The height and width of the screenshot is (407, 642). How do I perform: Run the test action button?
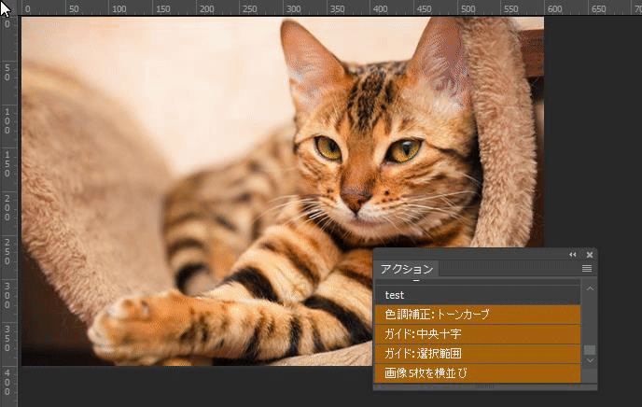pyautogui.click(x=478, y=295)
